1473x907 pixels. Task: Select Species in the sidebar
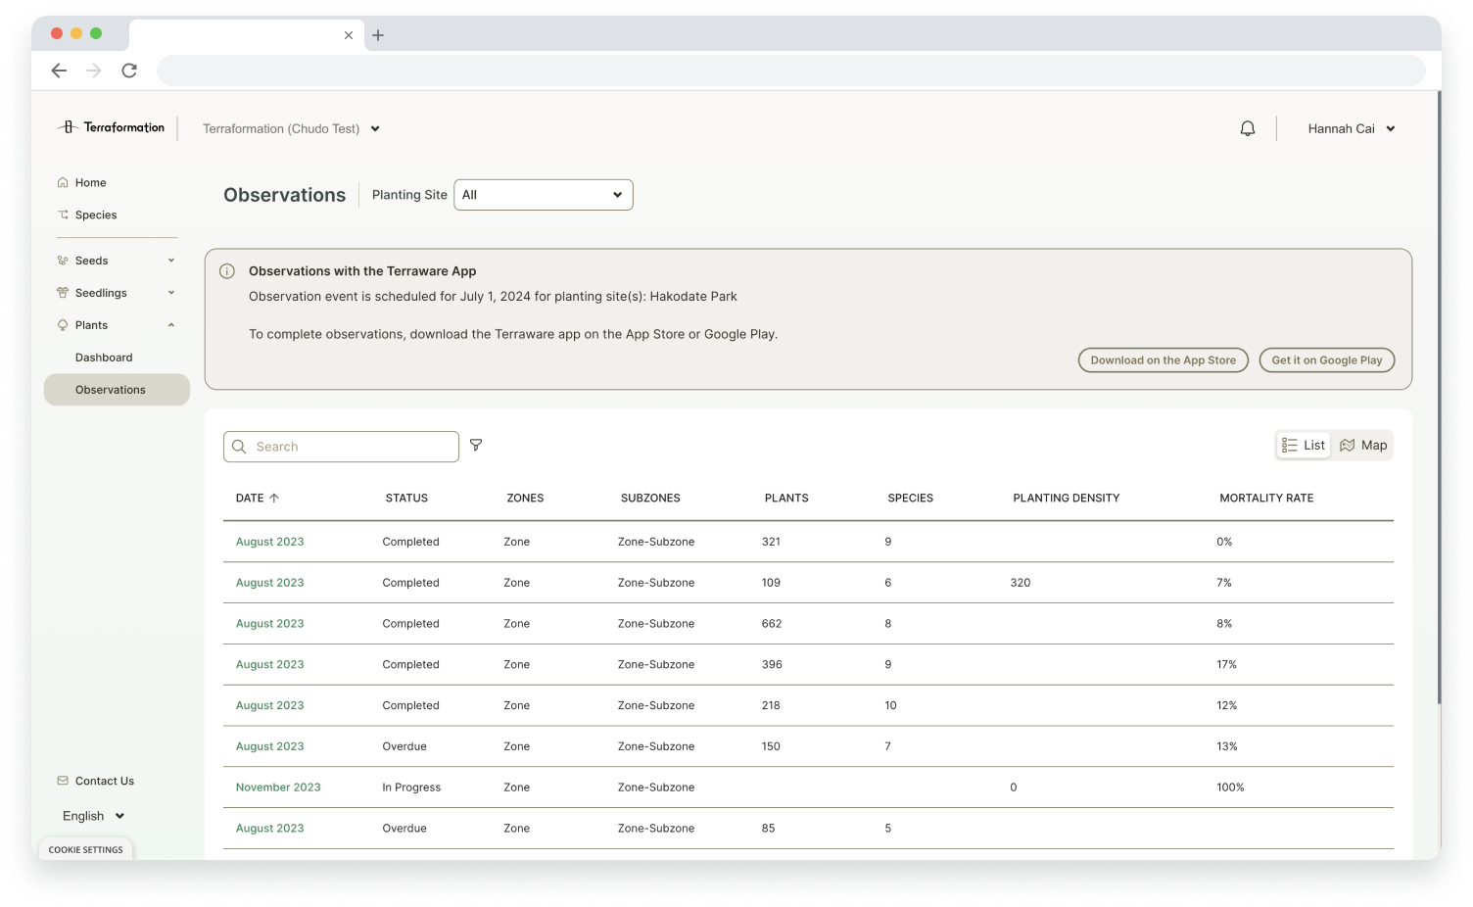(95, 215)
